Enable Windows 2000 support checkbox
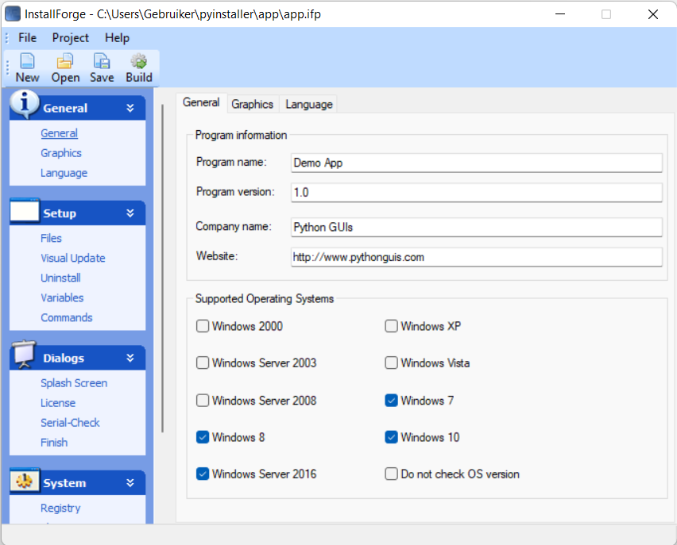This screenshot has height=545, width=677. (203, 326)
